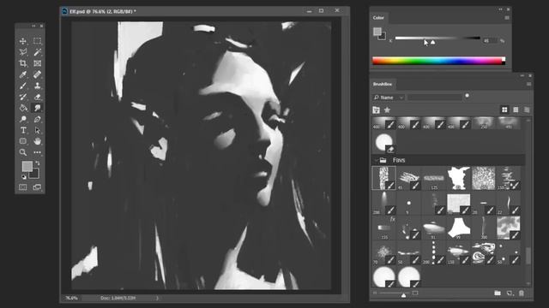Image resolution: width=549 pixels, height=308 pixels.
Task: Select the active Smudge tool
Action: [x=37, y=108]
